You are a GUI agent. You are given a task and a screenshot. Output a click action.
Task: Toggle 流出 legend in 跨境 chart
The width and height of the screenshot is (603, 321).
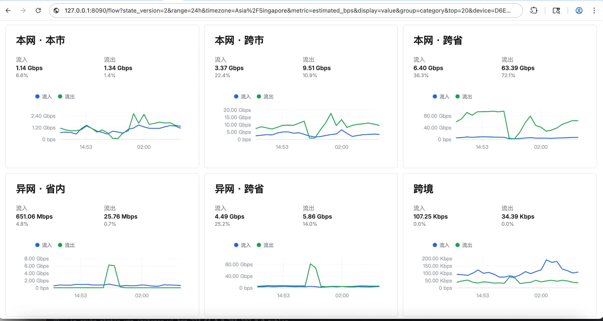click(464, 245)
